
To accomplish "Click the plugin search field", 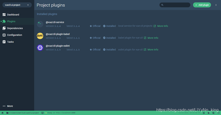I will pyautogui.click(x=175, y=5).
